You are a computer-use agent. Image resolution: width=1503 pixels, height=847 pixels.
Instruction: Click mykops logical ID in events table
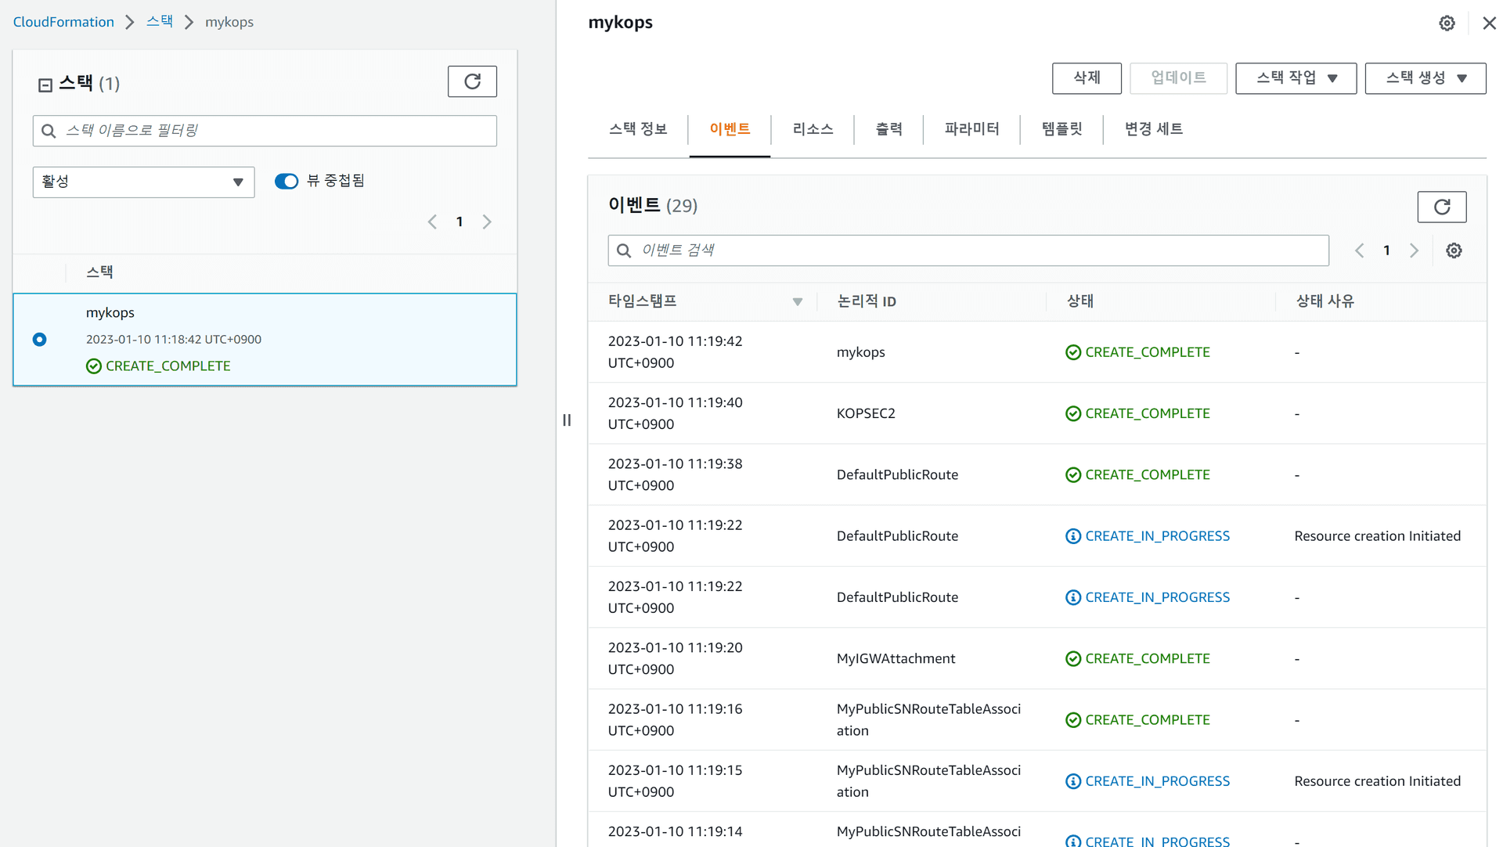tap(860, 352)
